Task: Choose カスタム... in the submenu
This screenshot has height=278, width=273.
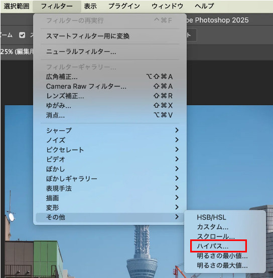Action: [x=225, y=227]
